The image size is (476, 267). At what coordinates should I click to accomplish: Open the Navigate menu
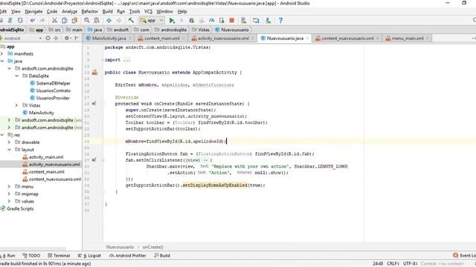33,12
